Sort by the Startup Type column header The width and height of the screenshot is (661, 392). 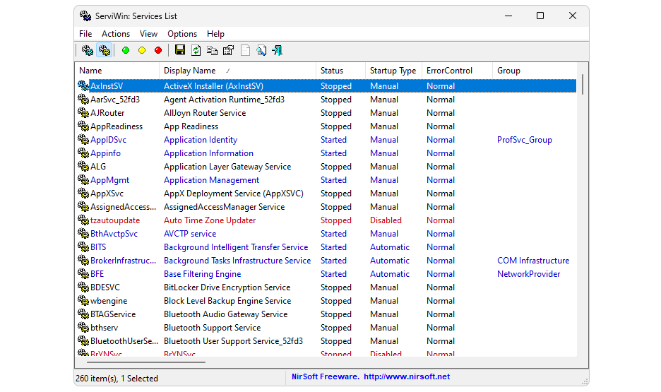click(393, 71)
